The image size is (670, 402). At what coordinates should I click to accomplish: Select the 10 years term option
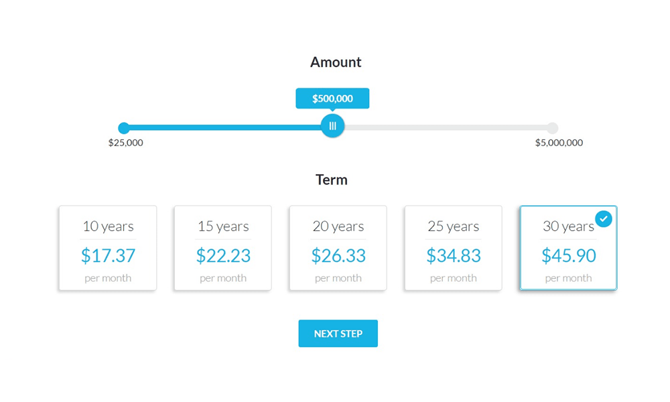(107, 248)
